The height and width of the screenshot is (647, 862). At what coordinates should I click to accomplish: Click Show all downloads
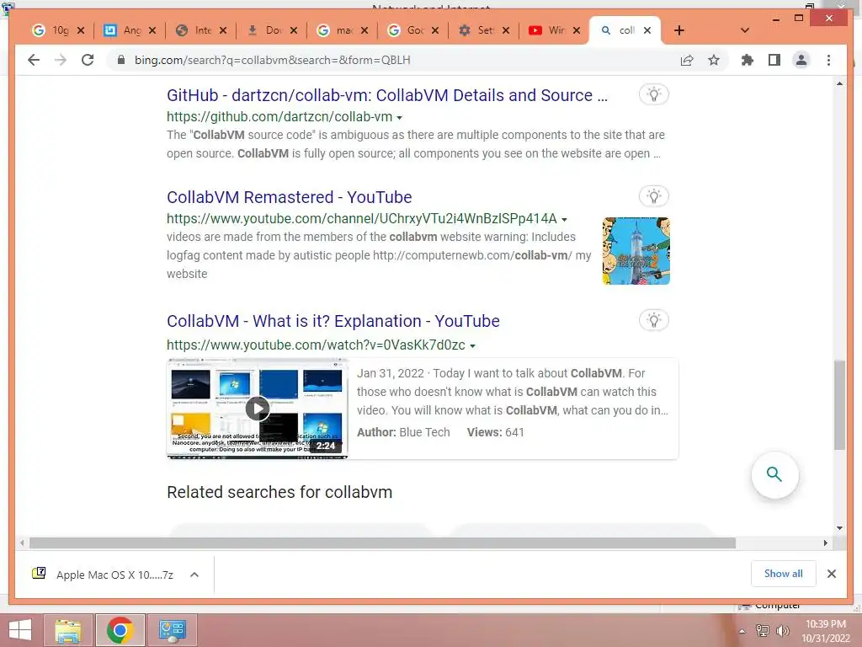[784, 574]
